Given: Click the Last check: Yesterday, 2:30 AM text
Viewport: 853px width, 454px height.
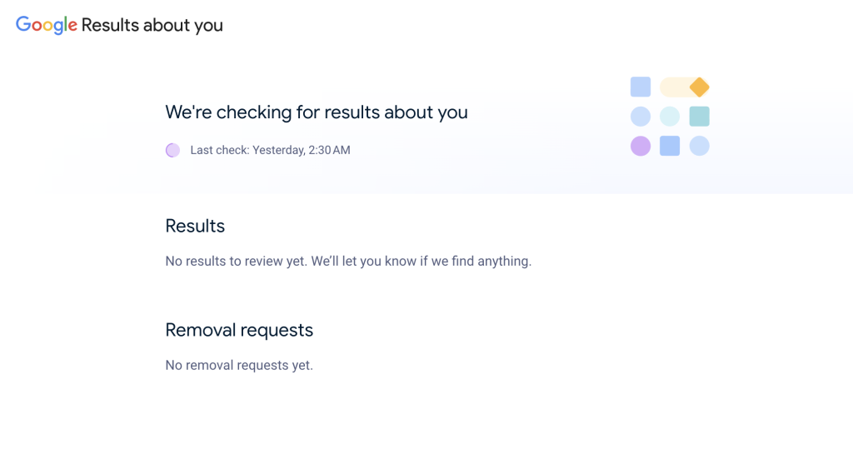Looking at the screenshot, I should point(271,150).
